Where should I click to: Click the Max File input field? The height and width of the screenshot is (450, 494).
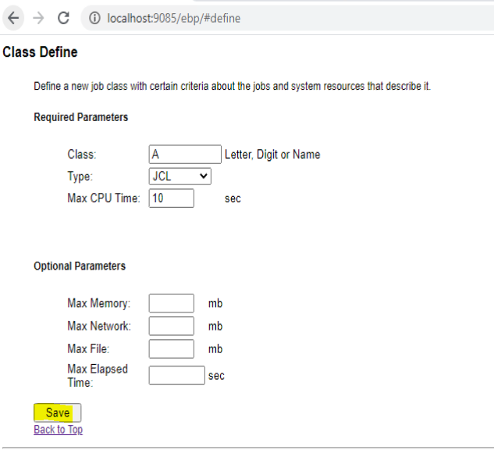[172, 348]
